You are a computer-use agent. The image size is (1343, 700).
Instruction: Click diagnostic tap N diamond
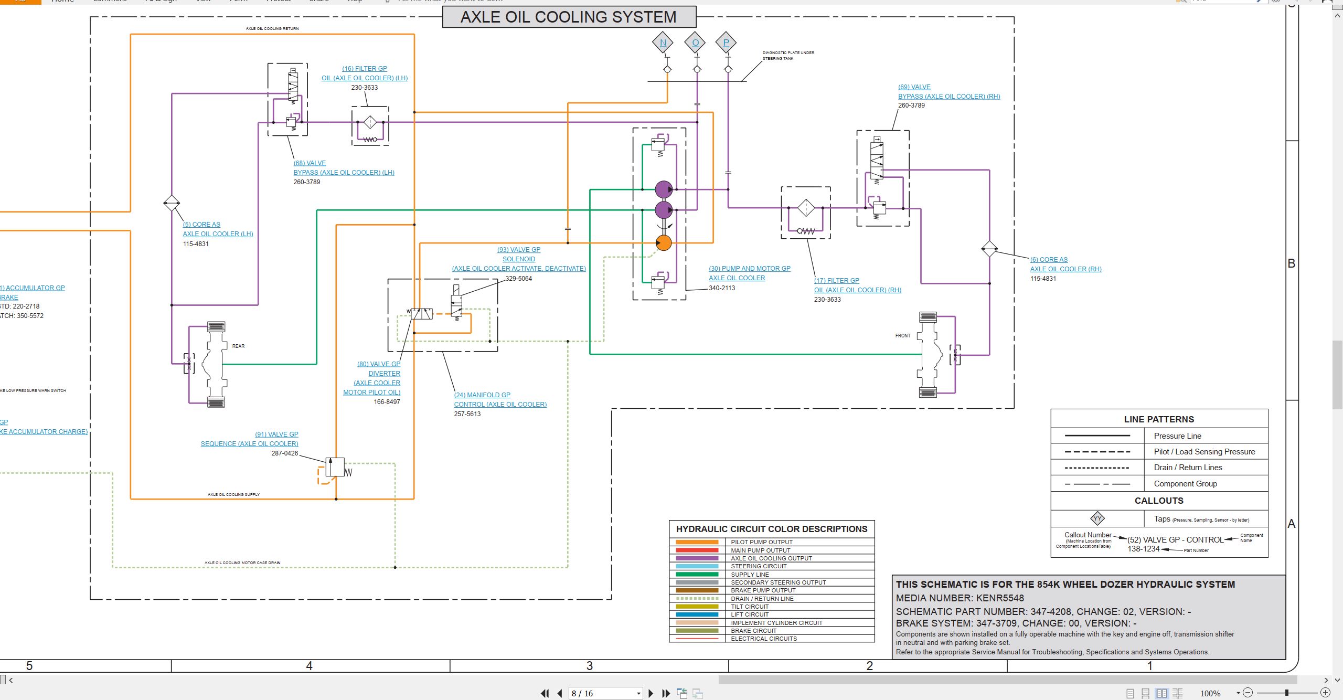coord(663,43)
